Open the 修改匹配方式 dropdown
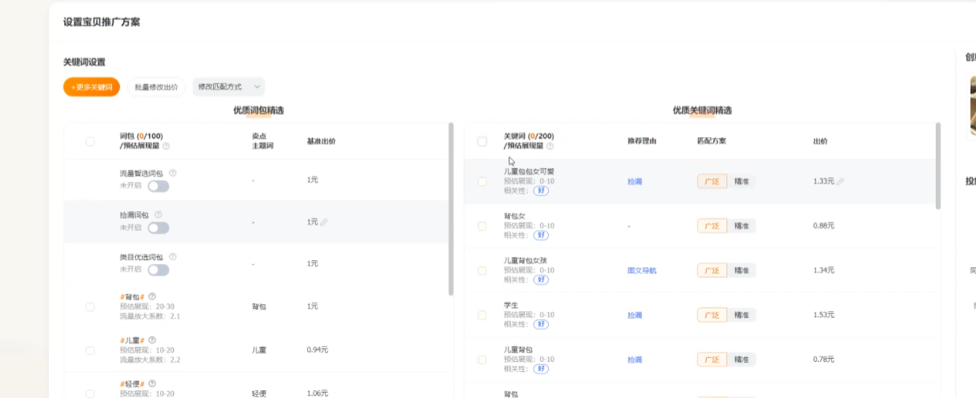976x398 pixels. click(228, 87)
